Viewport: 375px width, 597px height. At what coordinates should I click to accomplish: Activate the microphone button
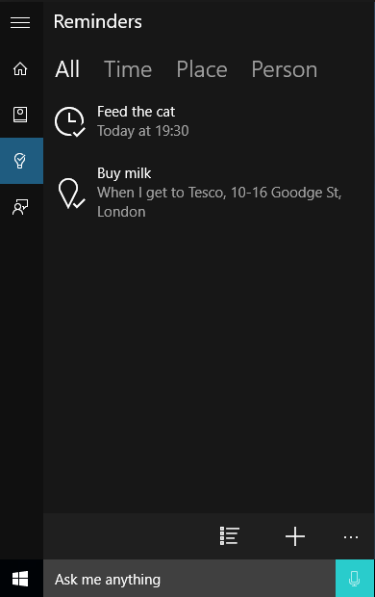pos(355,579)
